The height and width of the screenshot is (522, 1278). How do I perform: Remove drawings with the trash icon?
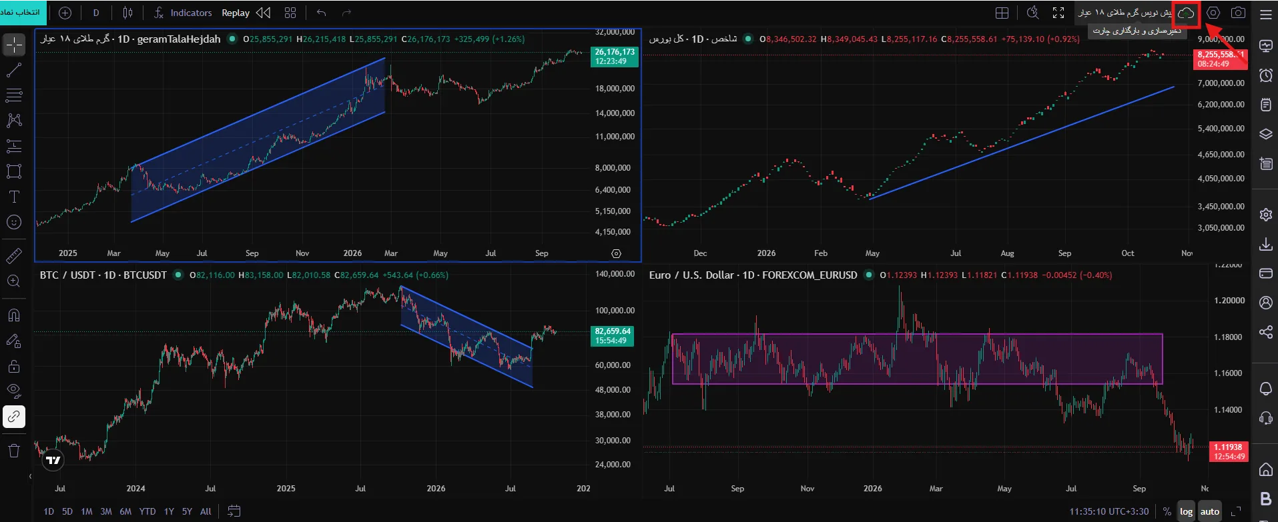click(x=14, y=451)
